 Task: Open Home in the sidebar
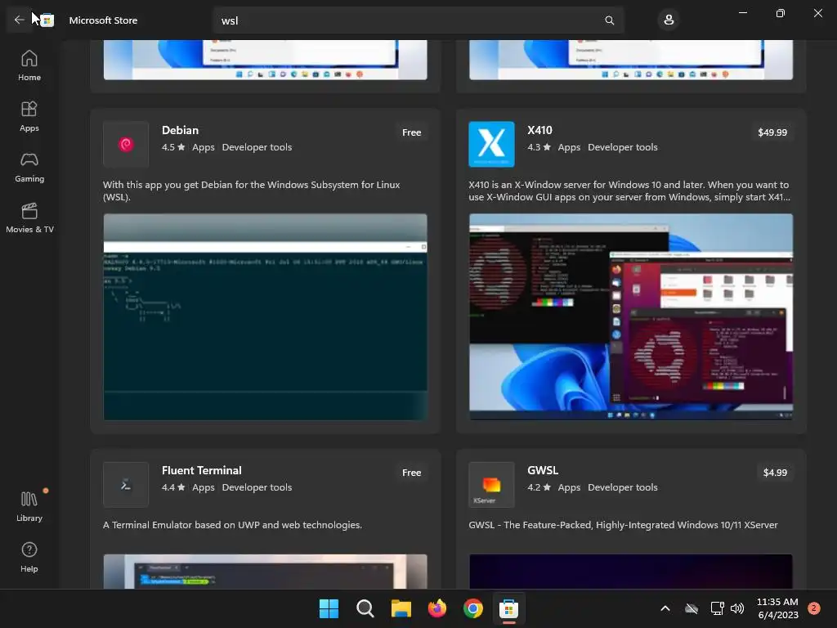[29, 65]
